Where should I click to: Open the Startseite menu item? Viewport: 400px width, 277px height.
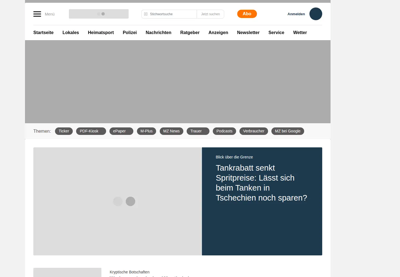click(43, 32)
